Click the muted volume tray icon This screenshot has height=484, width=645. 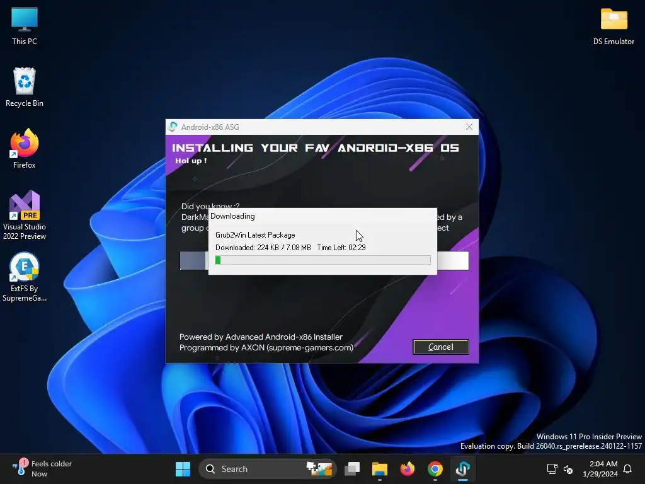click(568, 469)
